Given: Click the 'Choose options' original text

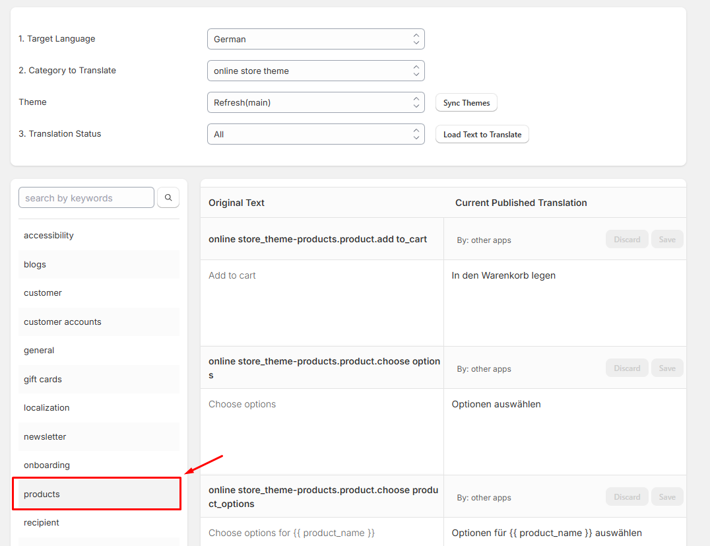Looking at the screenshot, I should [242, 404].
